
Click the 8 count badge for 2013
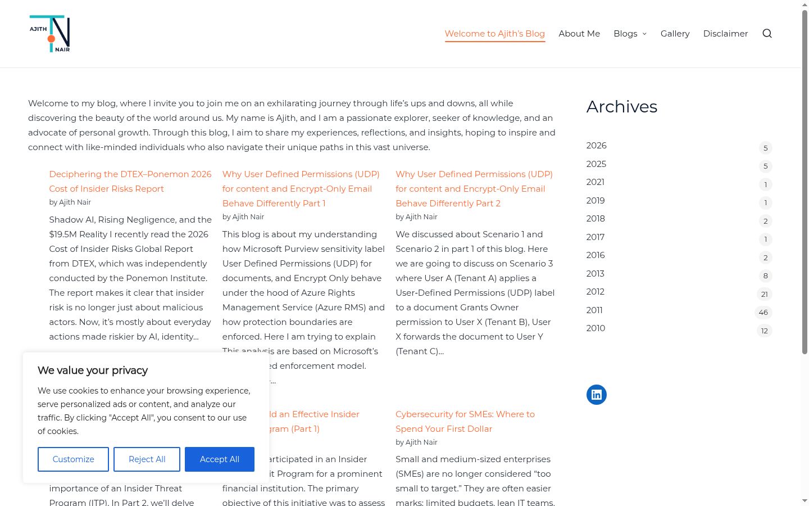tap(765, 276)
